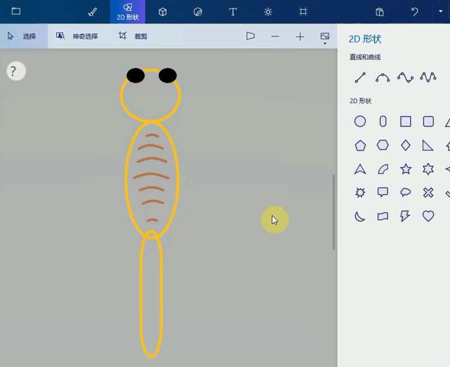Pick the burst explosion shape
Viewport: 450px width, 367px height.
(x=360, y=192)
